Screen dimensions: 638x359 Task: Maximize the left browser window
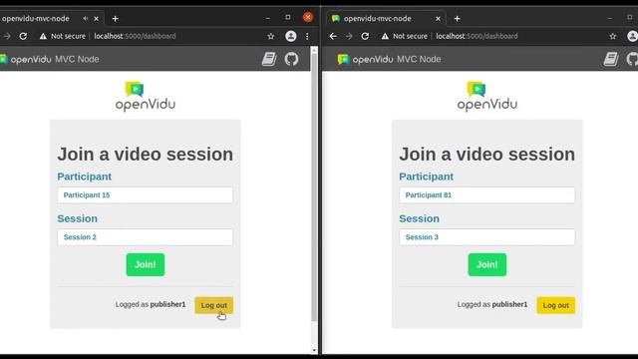(288, 17)
